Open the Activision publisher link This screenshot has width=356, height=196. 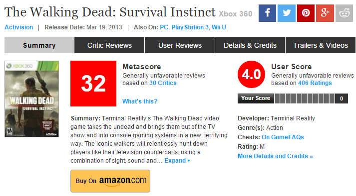click(19, 27)
